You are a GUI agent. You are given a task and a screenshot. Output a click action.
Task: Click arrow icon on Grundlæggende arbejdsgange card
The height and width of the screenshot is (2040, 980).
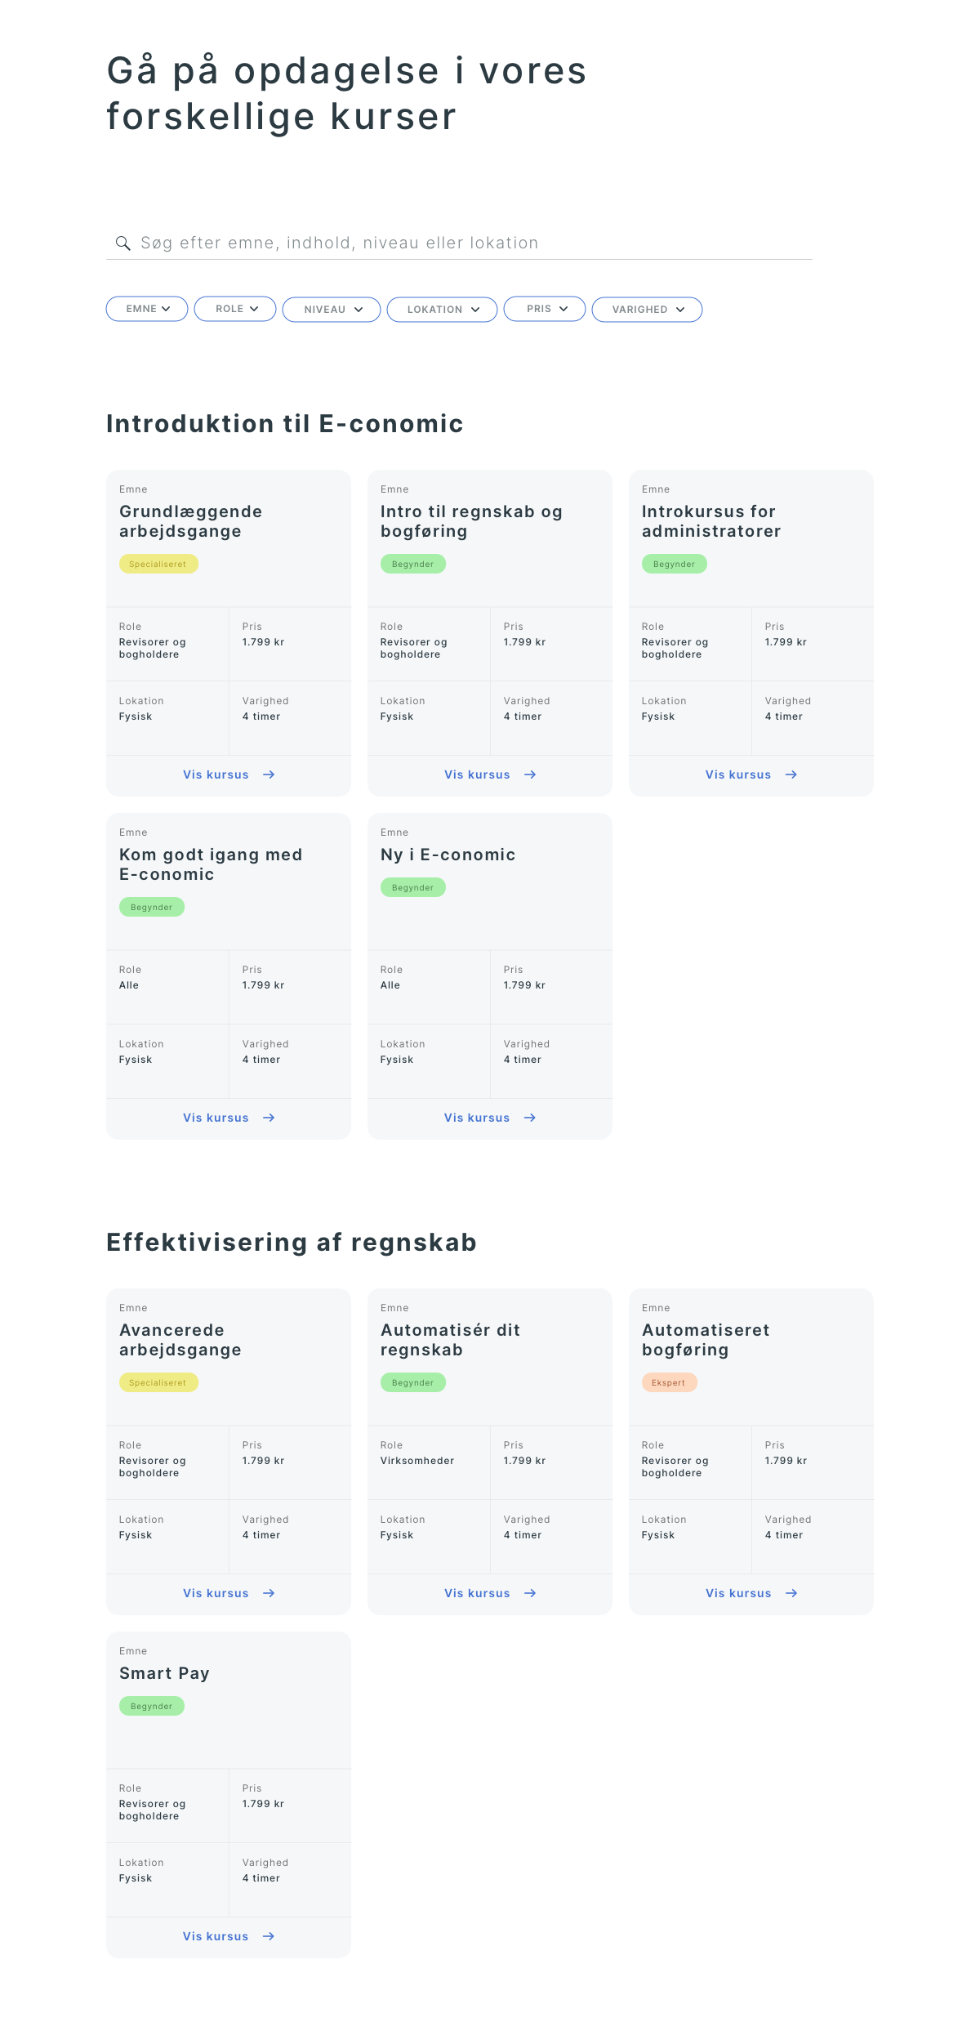tap(269, 774)
